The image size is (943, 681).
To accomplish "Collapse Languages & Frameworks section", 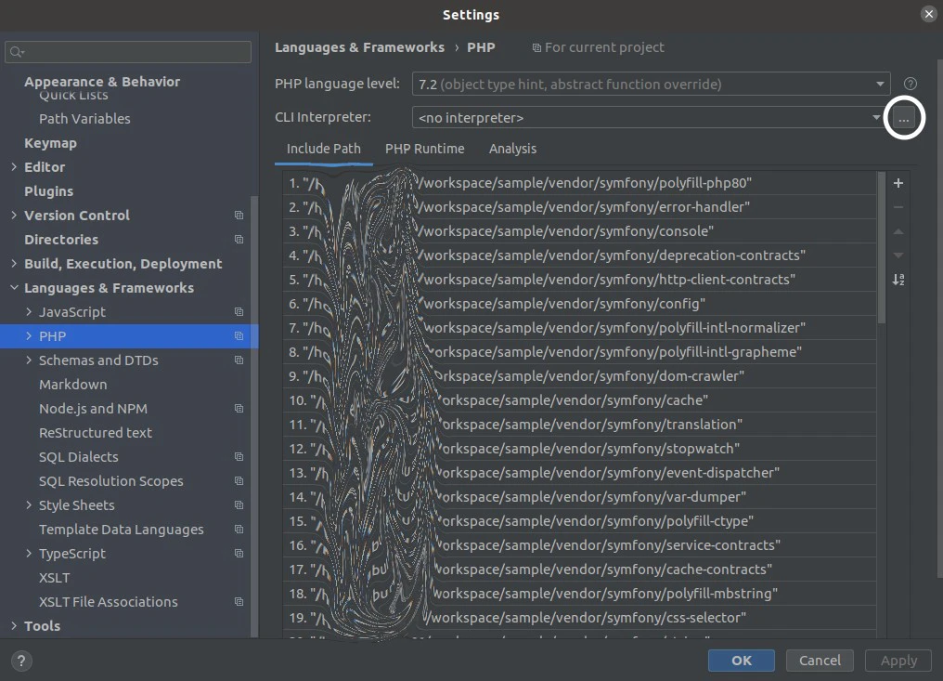I will click(14, 288).
